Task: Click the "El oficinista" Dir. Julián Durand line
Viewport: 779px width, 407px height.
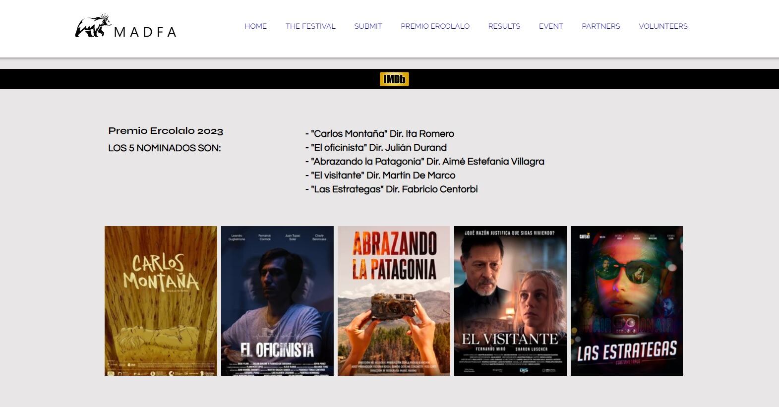Action: (x=376, y=148)
